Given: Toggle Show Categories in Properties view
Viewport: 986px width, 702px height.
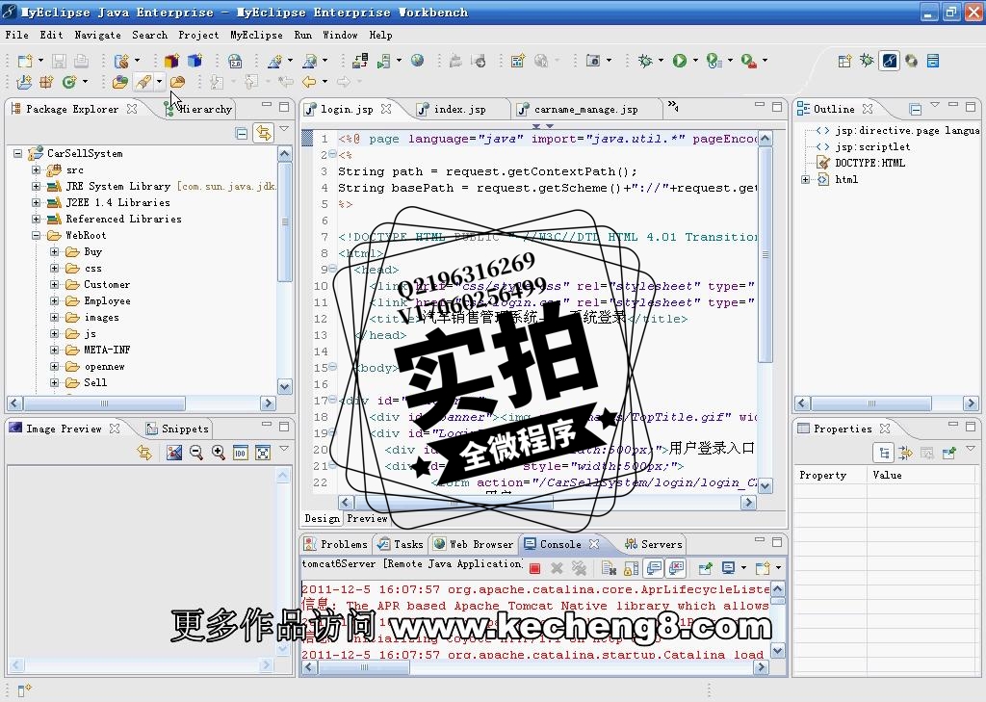Looking at the screenshot, I should pyautogui.click(x=884, y=453).
